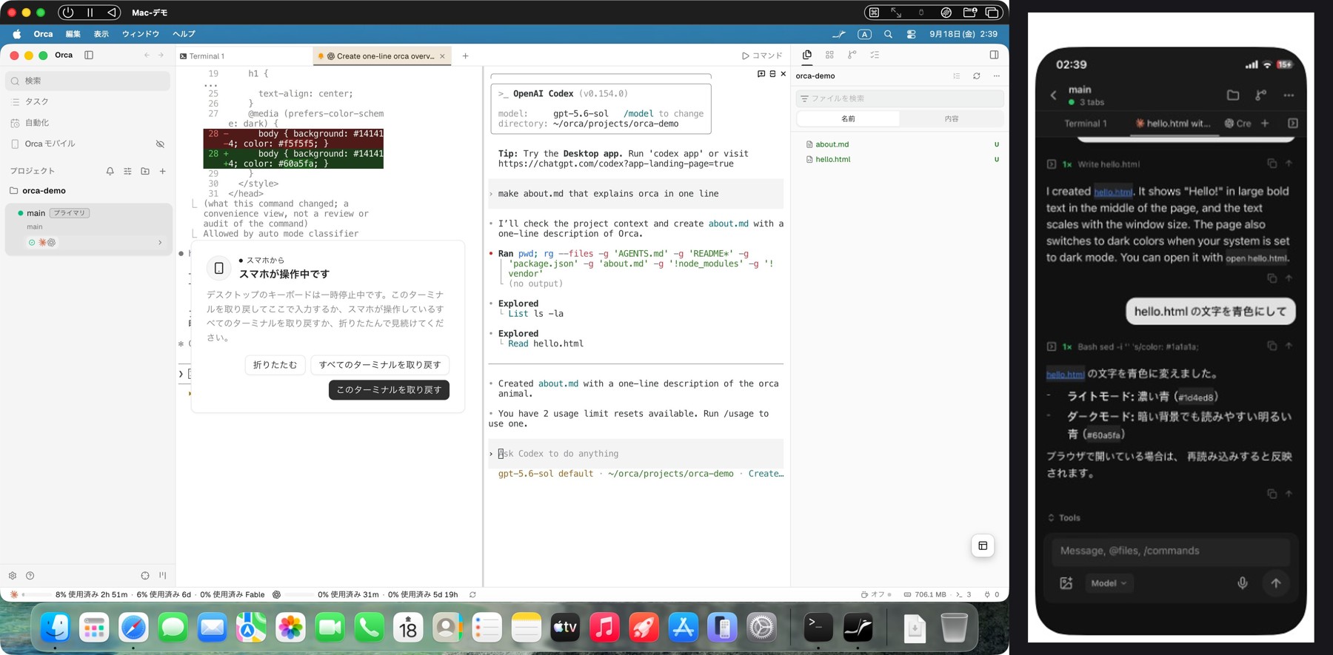Click the オフ status indicator

tap(876, 594)
